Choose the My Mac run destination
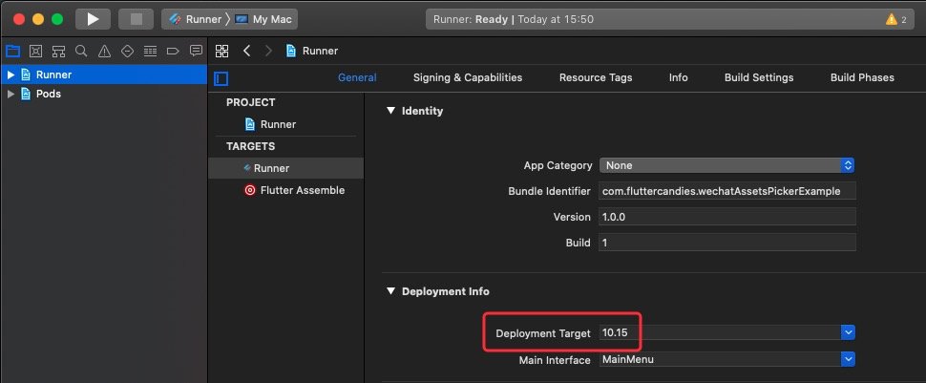This screenshot has width=926, height=383. pyautogui.click(x=265, y=19)
